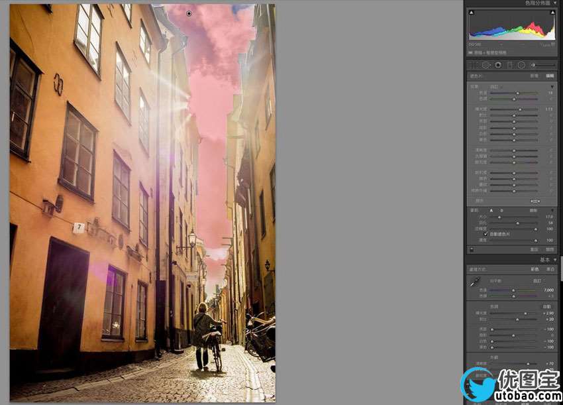This screenshot has width=563, height=405.
Task: Adjust Basic panel Exposure slider handle
Action: click(526, 314)
